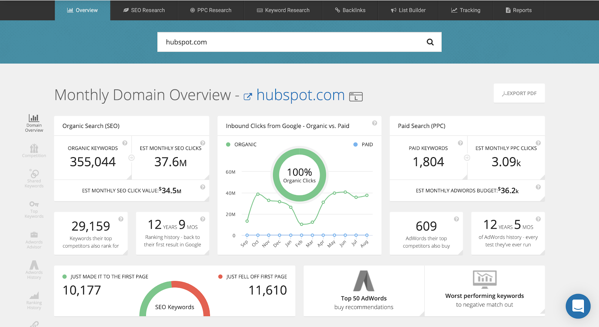The width and height of the screenshot is (599, 327).
Task: Click help icon on 29,159 keywords card
Action: [x=121, y=219]
